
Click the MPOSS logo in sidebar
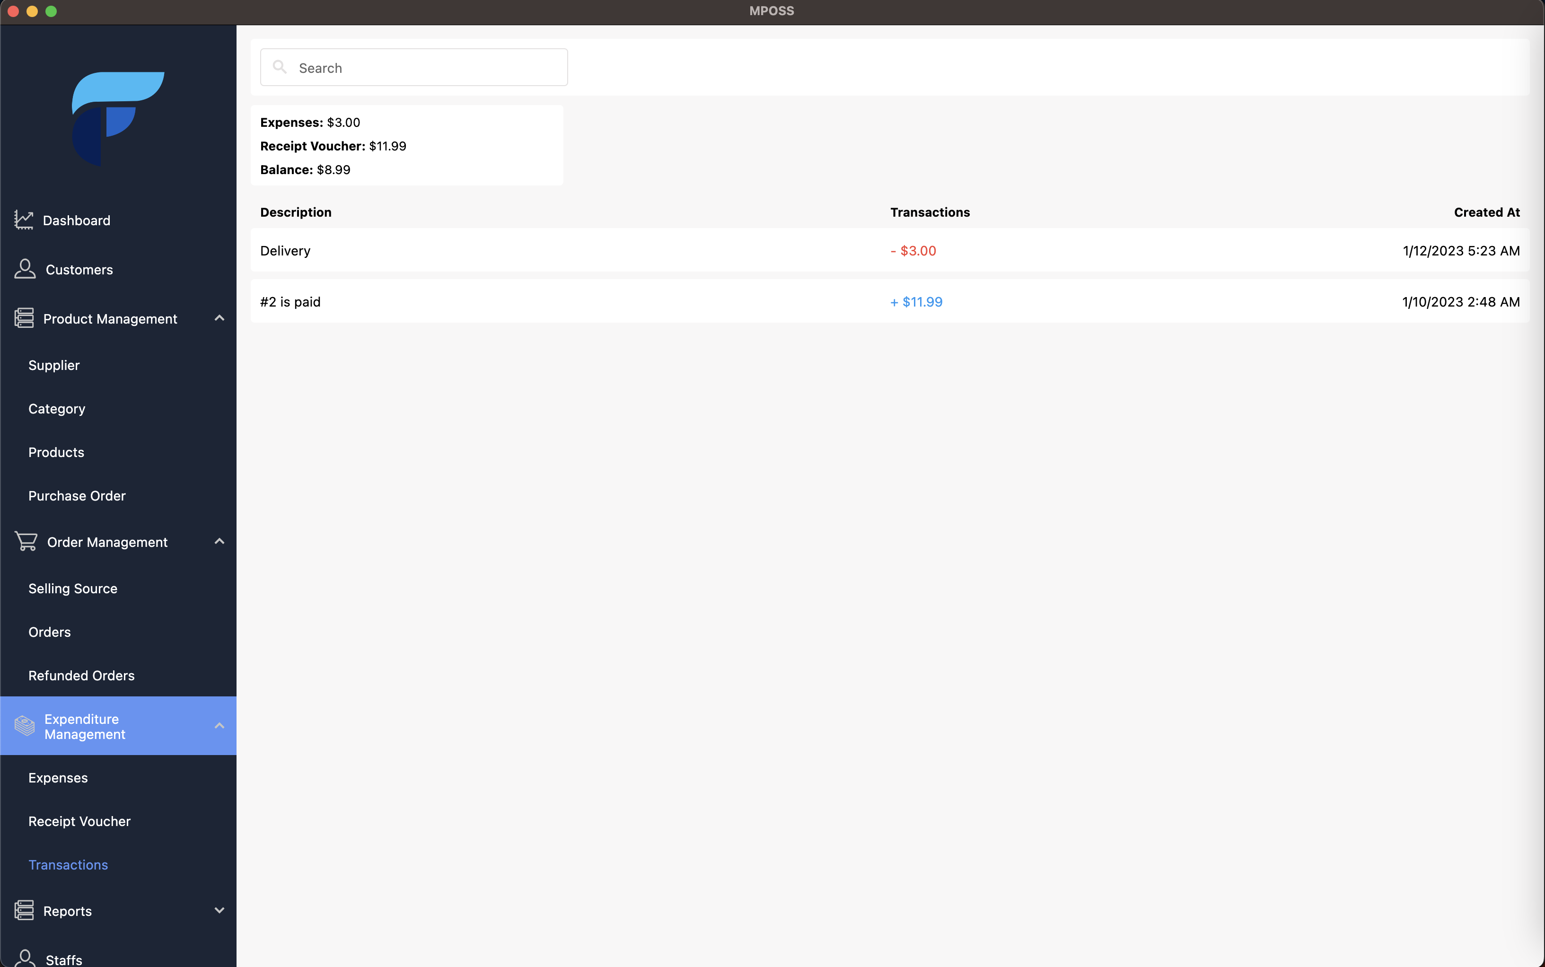click(118, 119)
